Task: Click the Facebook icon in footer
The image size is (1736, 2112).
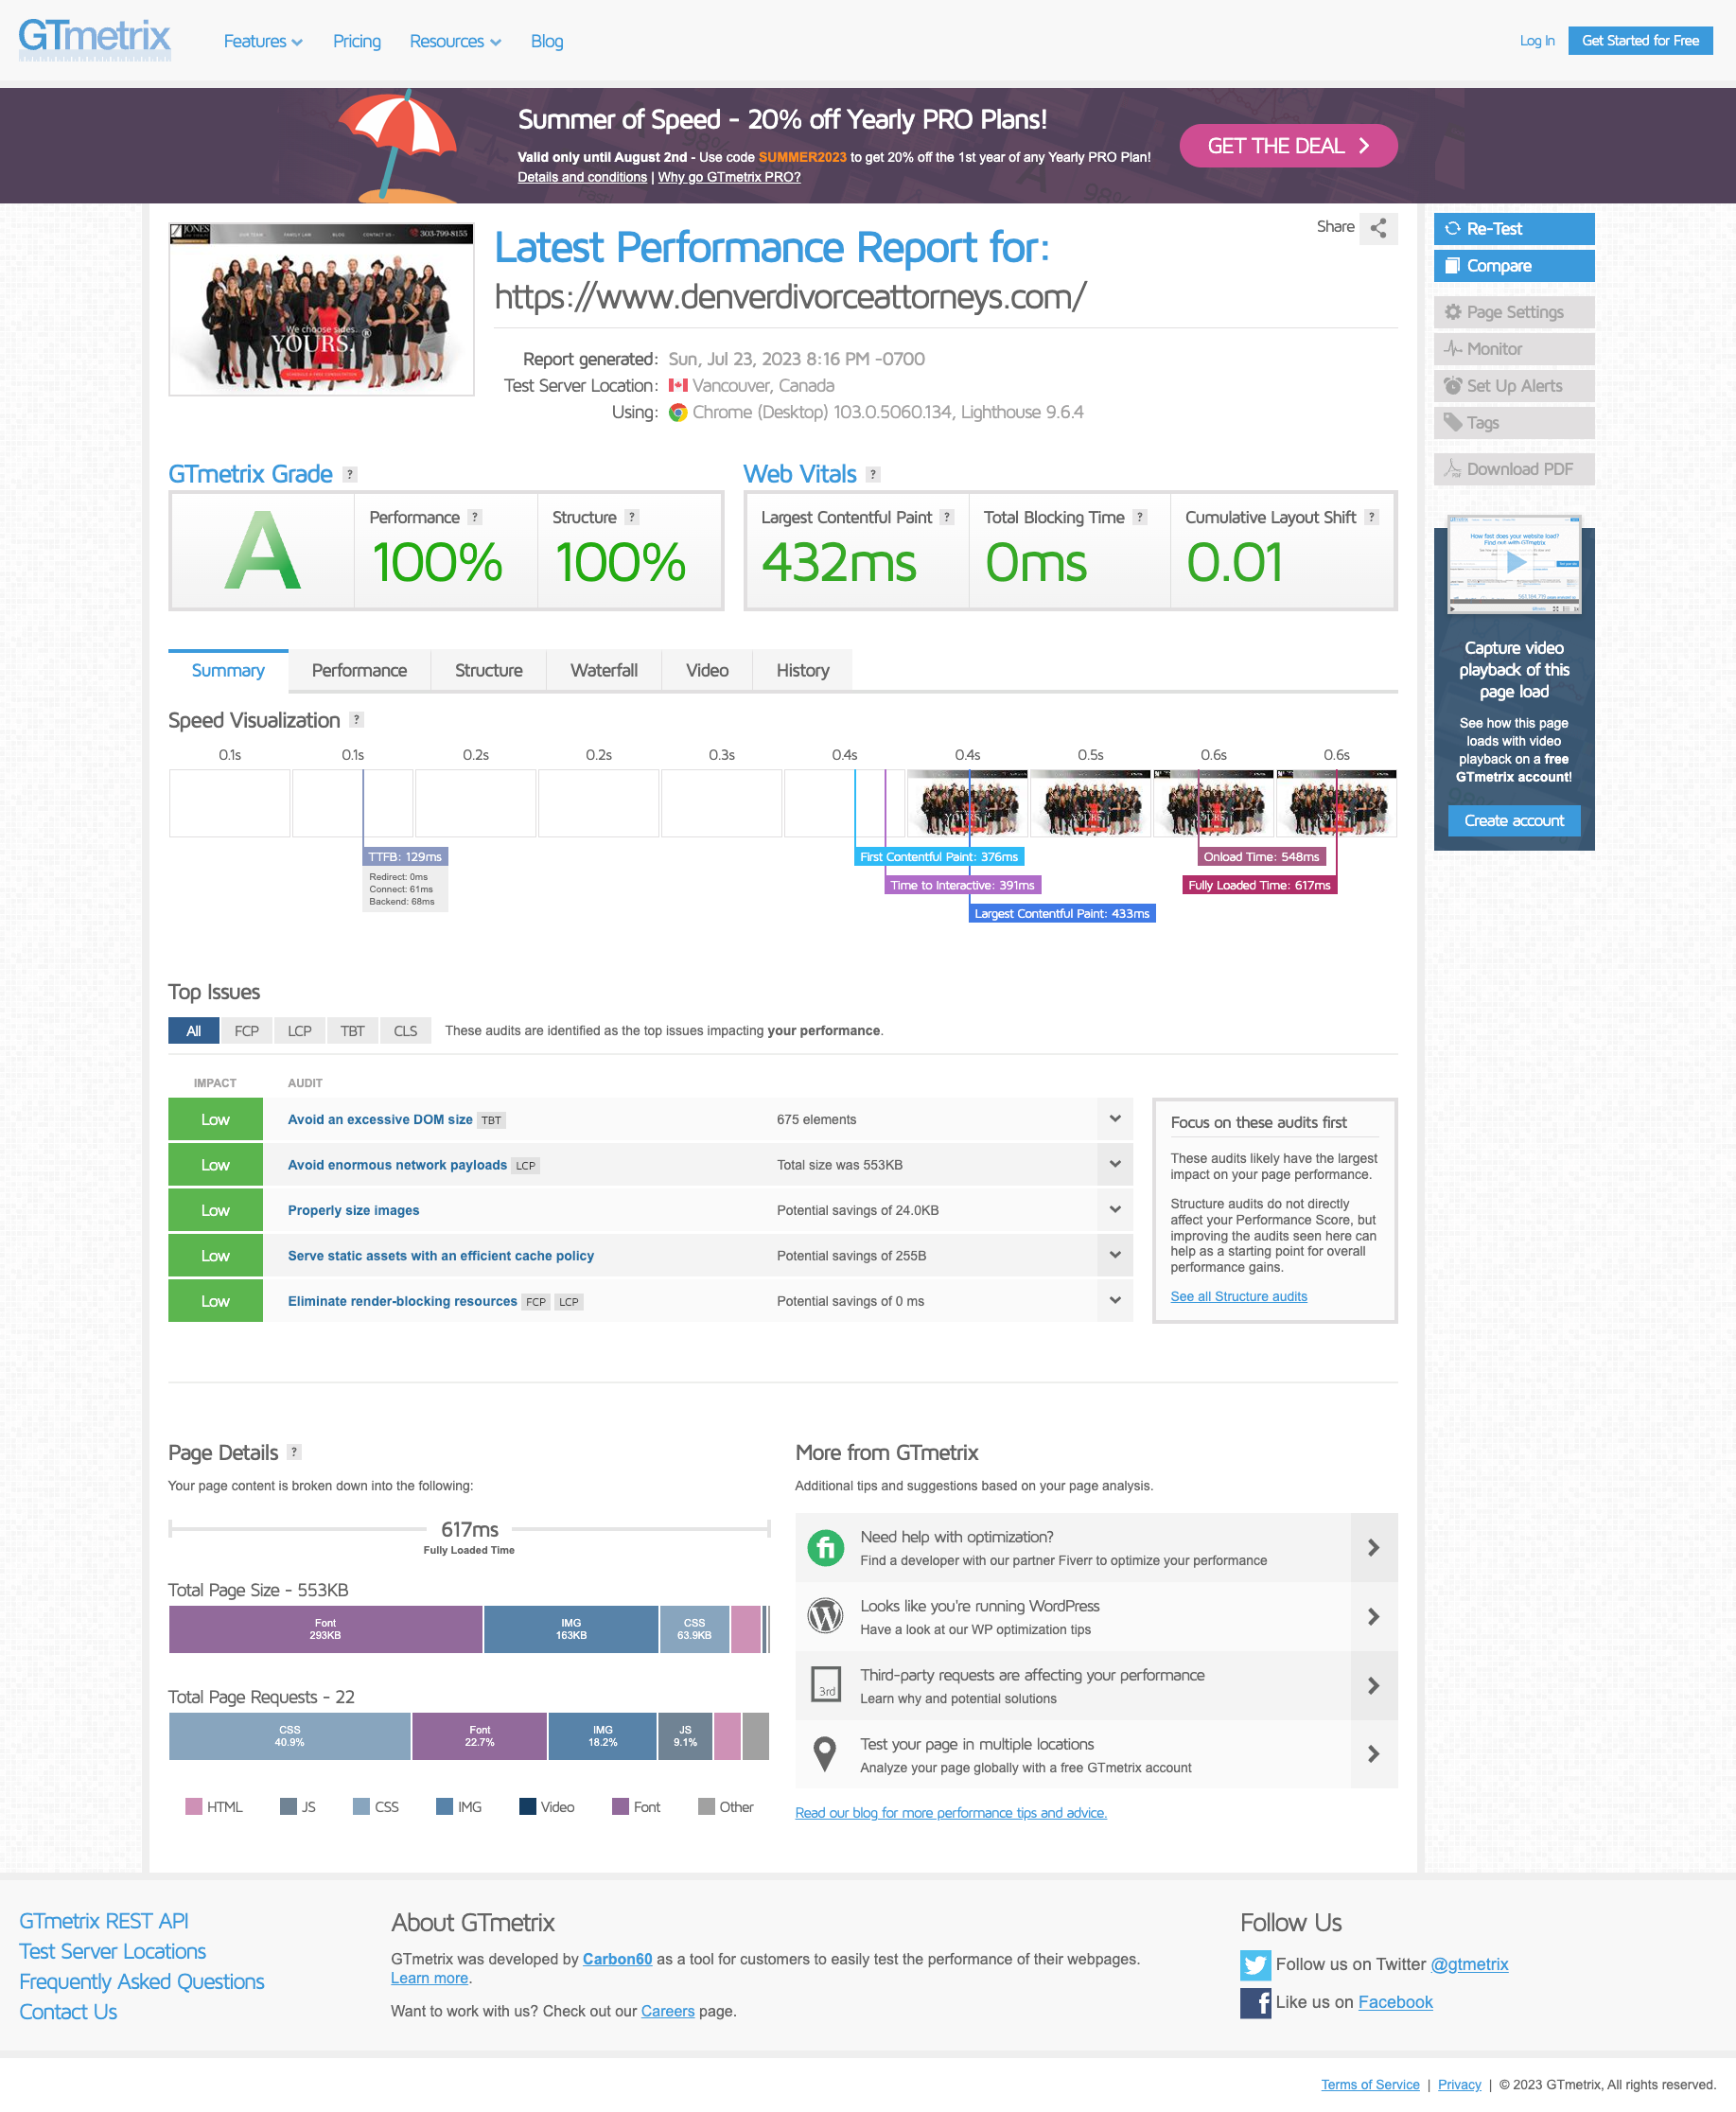Action: tap(1254, 2002)
